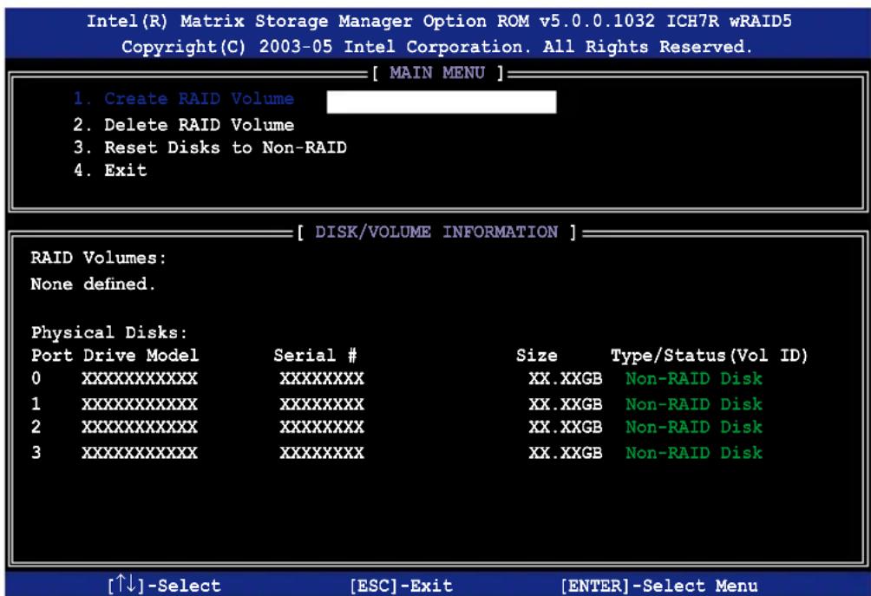871x596 pixels.
Task: Click the Physical Disks label
Action: [x=109, y=332]
